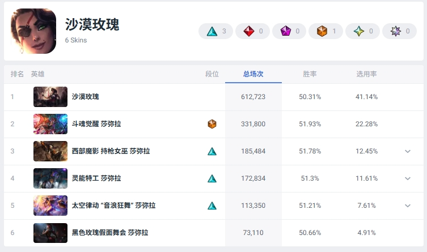Sort by 选用率 column

(x=366, y=74)
